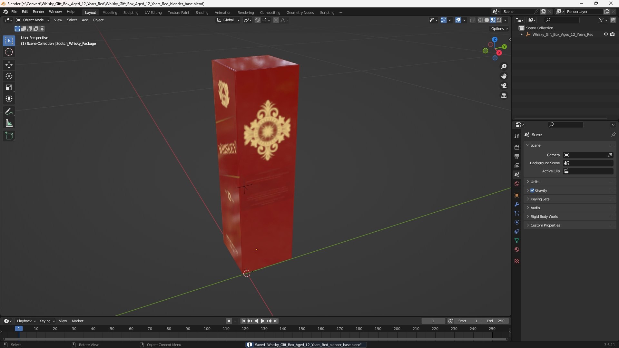
Task: Open viewport Options dropdown
Action: pyautogui.click(x=499, y=29)
